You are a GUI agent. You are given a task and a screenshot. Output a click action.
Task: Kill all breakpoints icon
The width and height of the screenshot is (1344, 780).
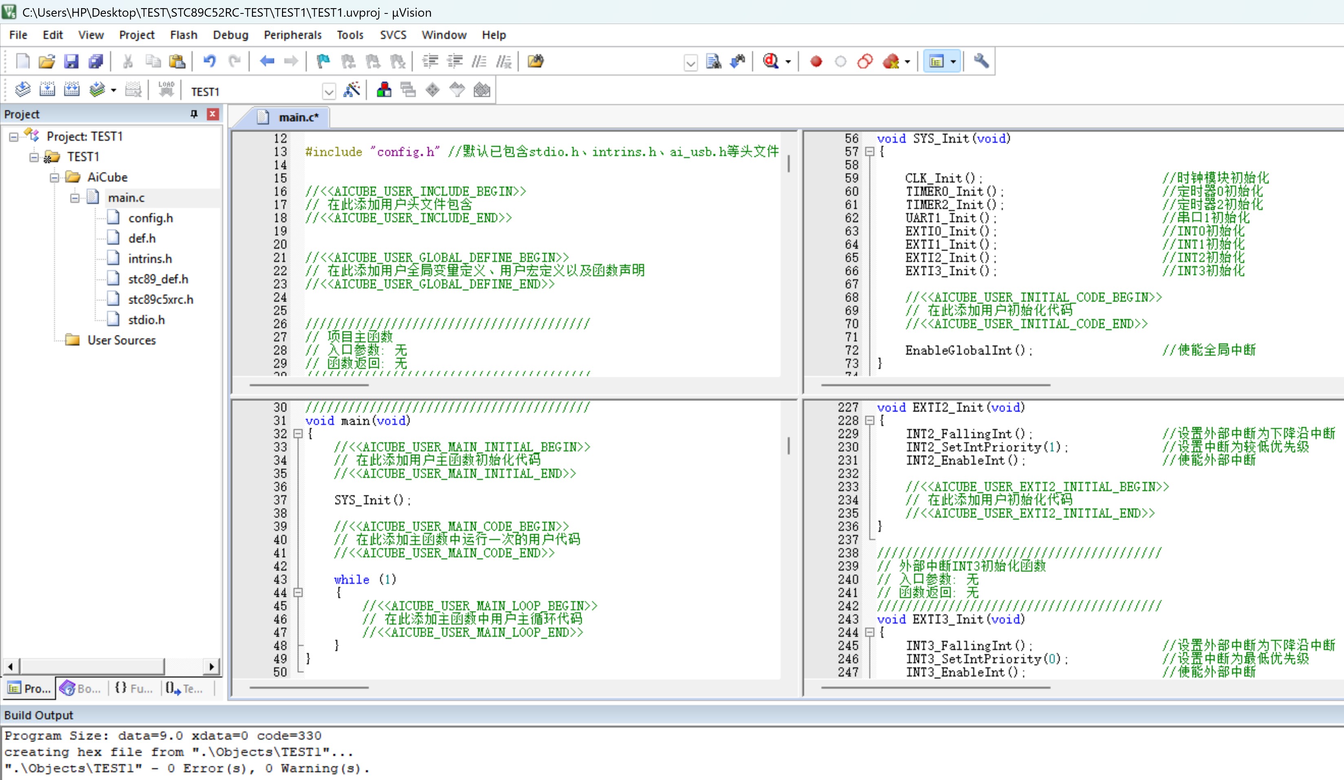[x=891, y=62]
